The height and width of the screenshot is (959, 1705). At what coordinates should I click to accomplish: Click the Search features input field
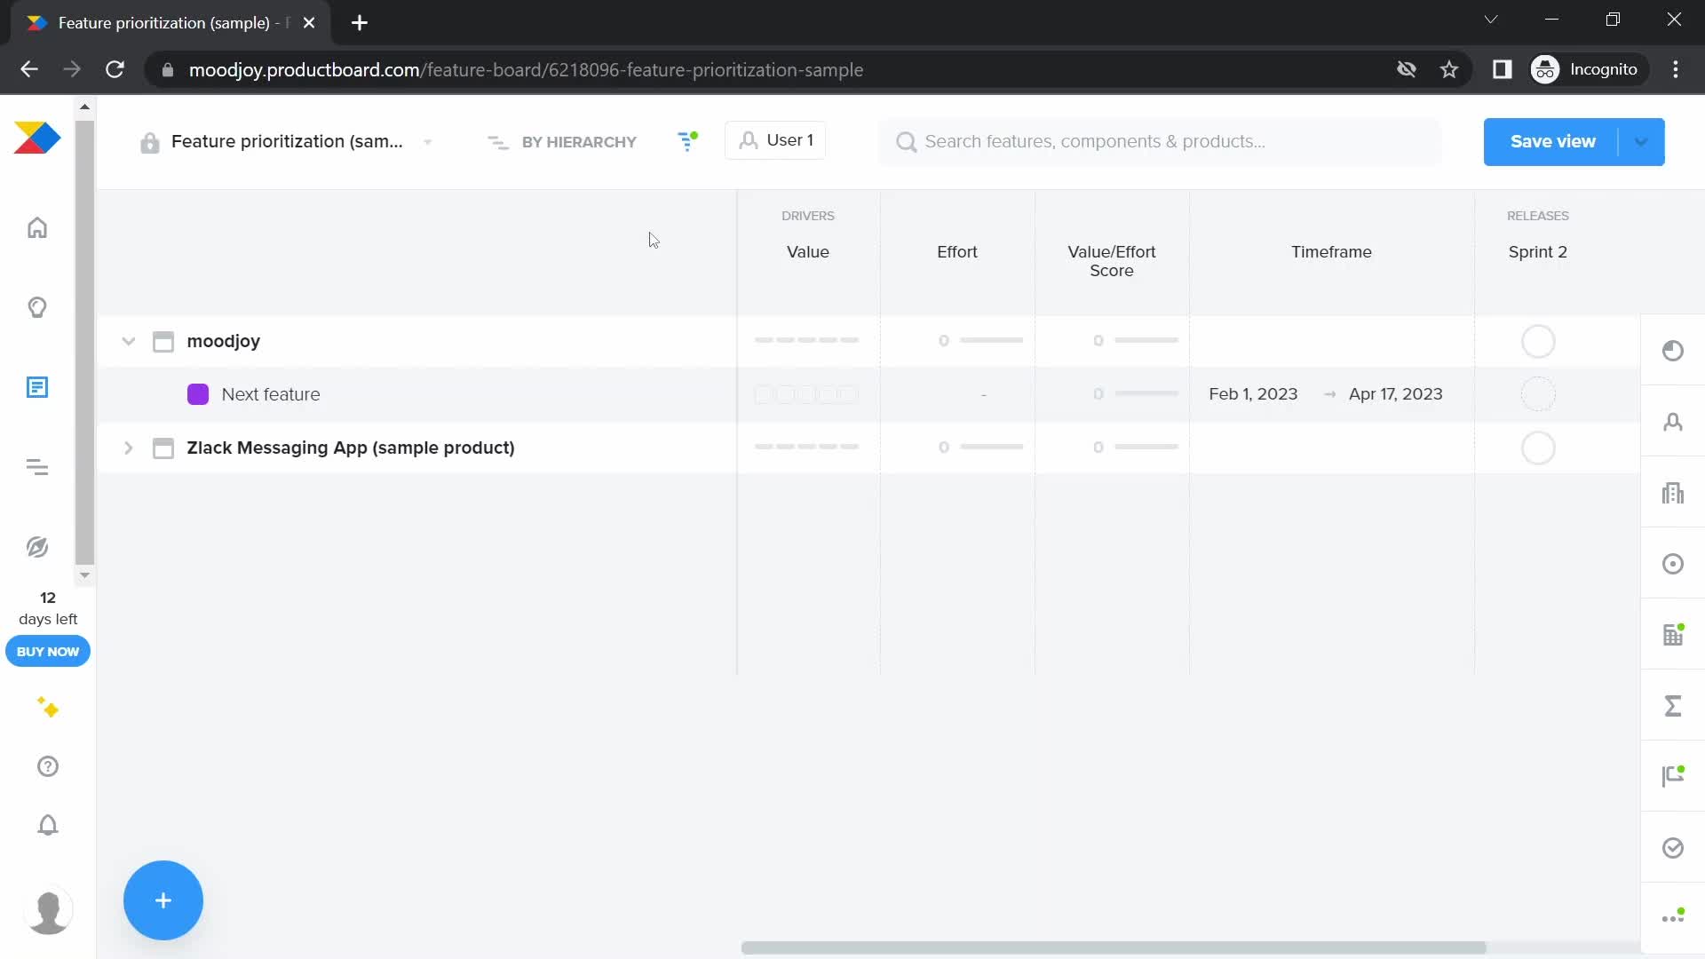(1159, 142)
